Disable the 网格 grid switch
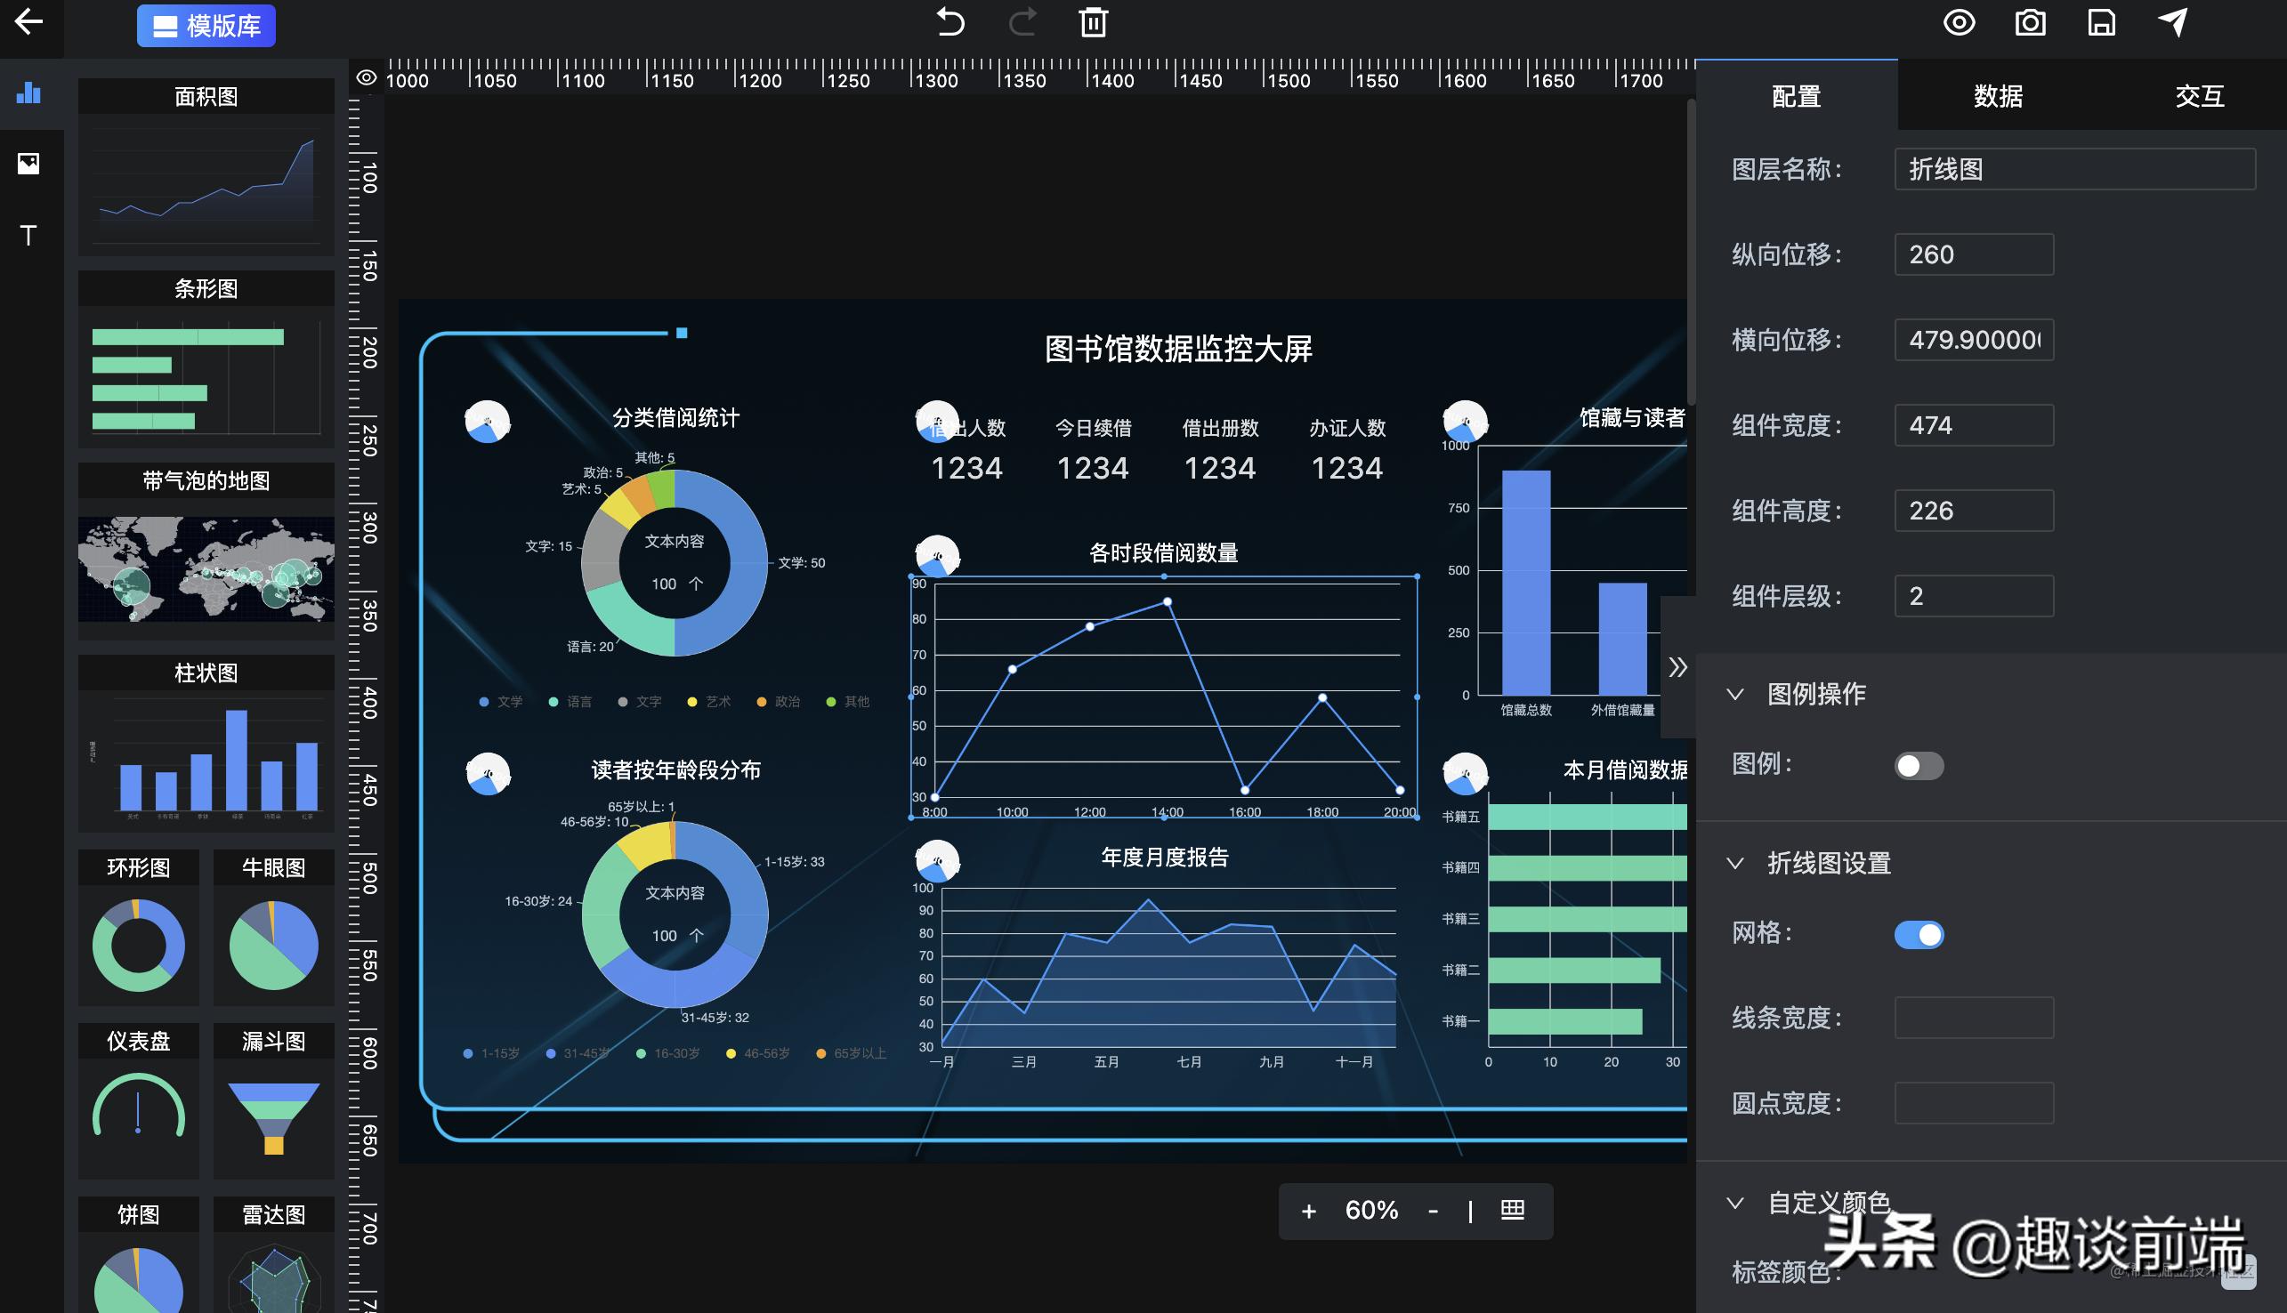The height and width of the screenshot is (1313, 2287). pos(1919,934)
